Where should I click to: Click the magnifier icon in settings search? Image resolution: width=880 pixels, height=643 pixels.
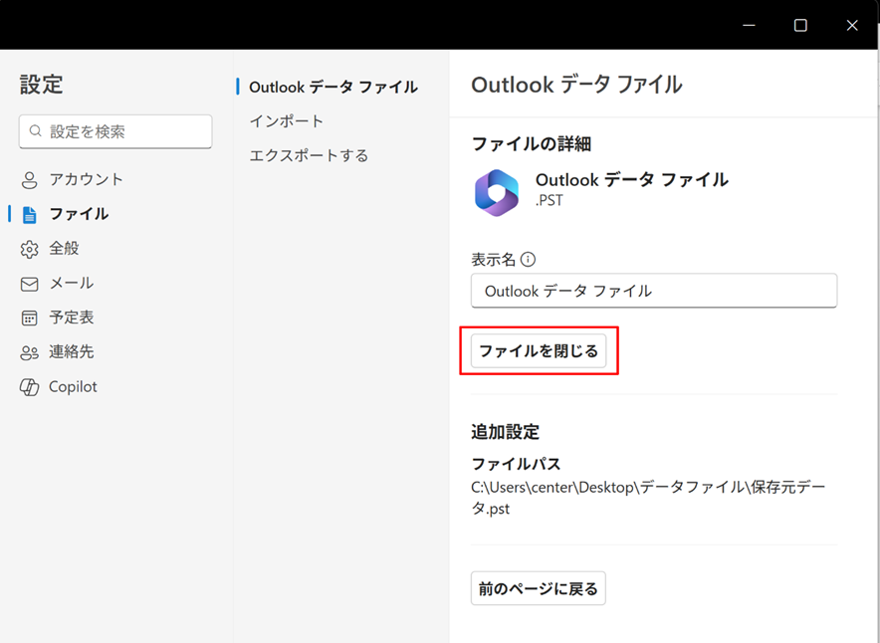pos(36,131)
